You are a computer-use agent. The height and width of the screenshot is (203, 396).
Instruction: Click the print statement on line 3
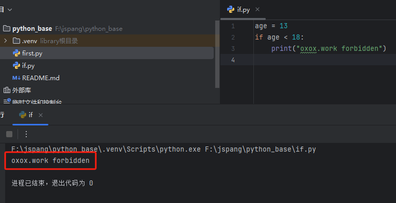click(329, 48)
